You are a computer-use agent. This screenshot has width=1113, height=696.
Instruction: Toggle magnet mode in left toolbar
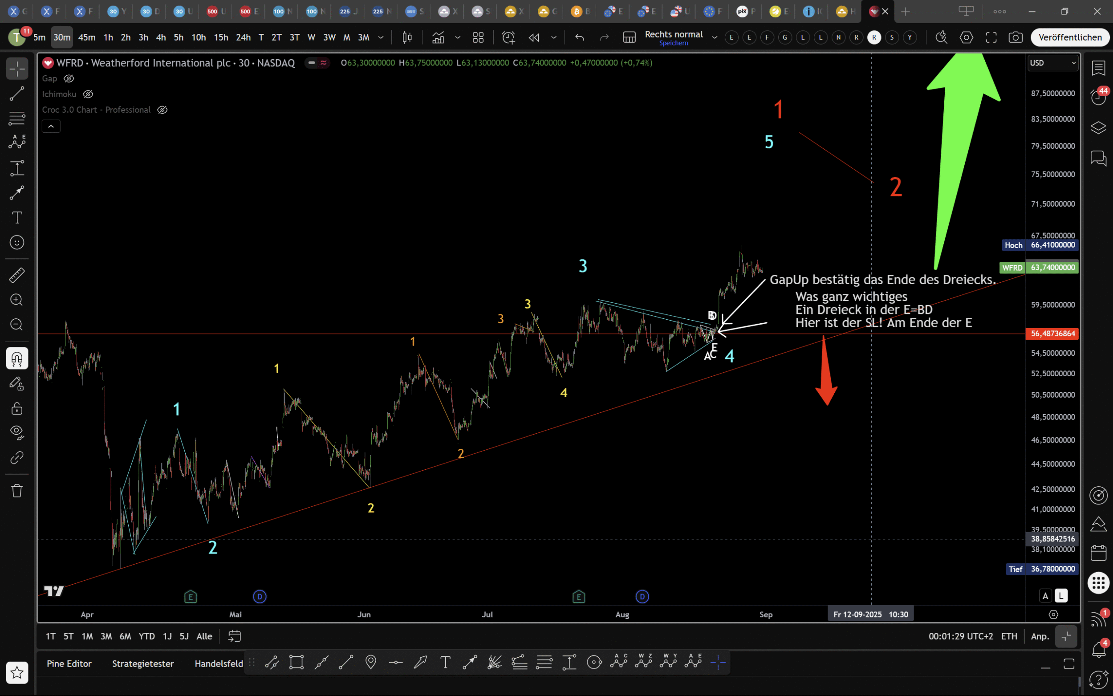17,358
